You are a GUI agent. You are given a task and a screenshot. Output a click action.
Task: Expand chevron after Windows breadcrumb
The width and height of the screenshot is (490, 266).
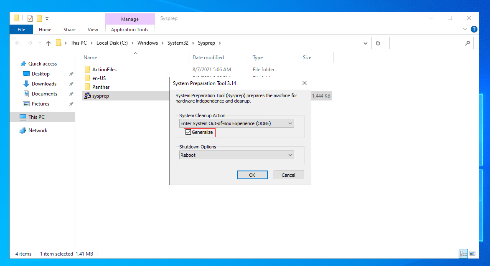pos(162,43)
